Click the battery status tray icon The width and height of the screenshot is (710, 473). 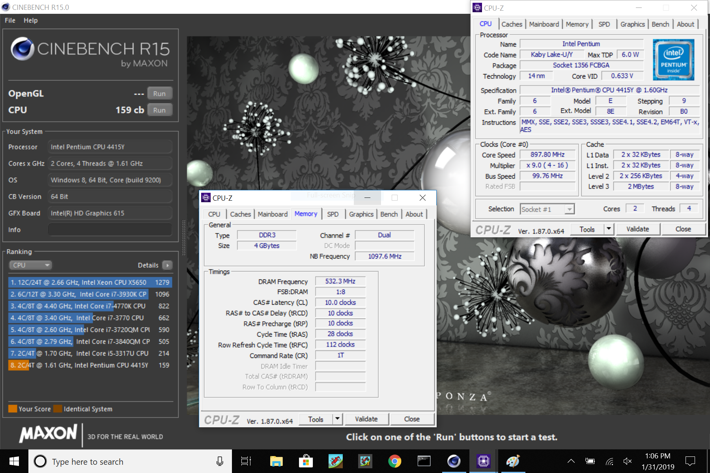pyautogui.click(x=590, y=461)
